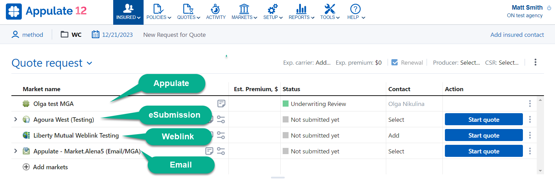Screen dimensions: 555x183
Task: Open the Reports menu
Action: click(301, 12)
